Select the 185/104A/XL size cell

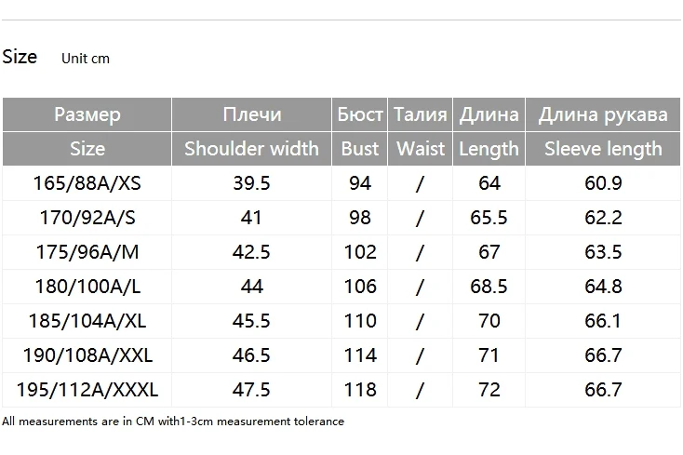pyautogui.click(x=87, y=321)
